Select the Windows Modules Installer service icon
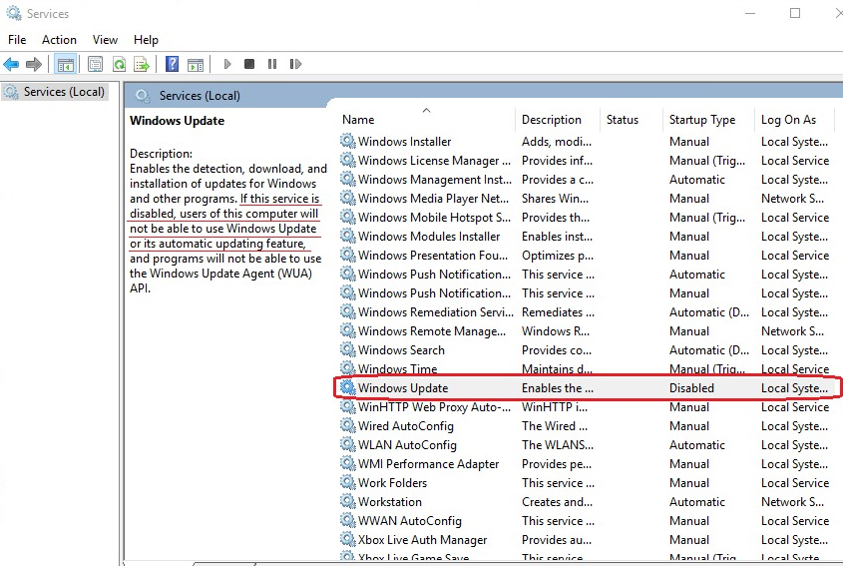Viewport: 843px width, 566px height. (x=348, y=237)
